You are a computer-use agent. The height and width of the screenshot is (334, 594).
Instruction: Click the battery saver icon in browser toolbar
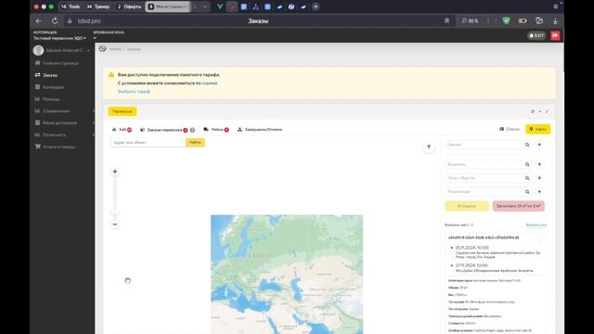(523, 20)
